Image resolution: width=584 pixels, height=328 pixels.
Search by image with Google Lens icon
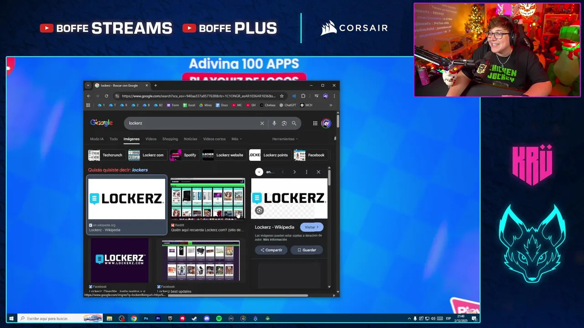pos(284,123)
